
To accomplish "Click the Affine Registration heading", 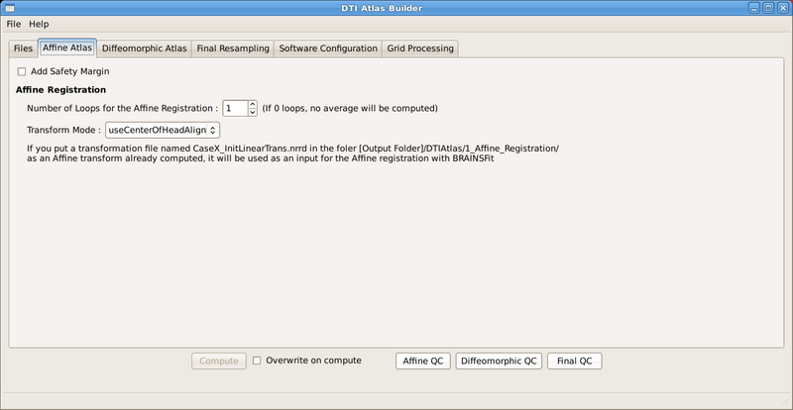I will (x=61, y=90).
